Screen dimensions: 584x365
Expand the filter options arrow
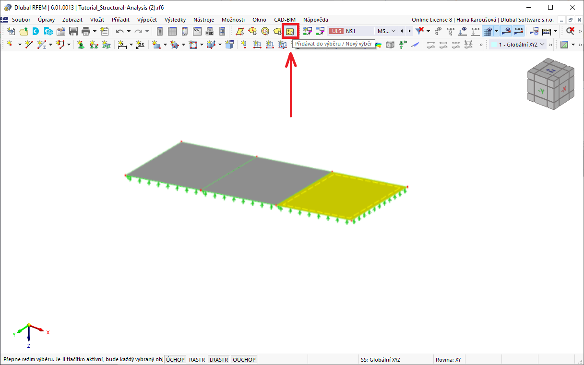428,31
